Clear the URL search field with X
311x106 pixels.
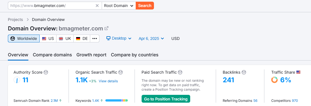point(97,6)
